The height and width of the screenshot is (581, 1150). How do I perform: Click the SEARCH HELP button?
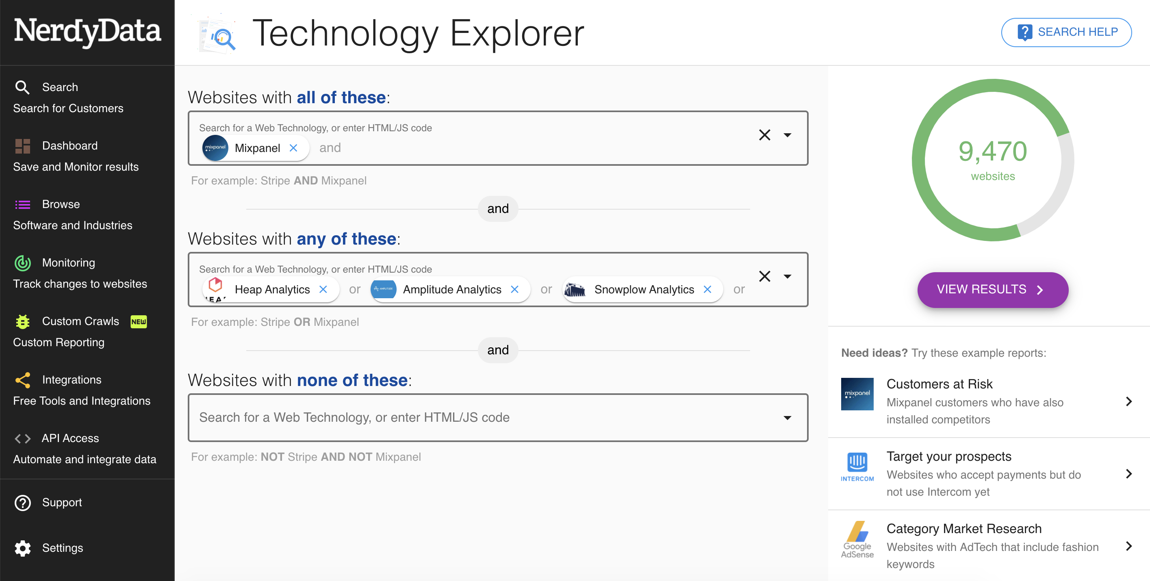1067,32
